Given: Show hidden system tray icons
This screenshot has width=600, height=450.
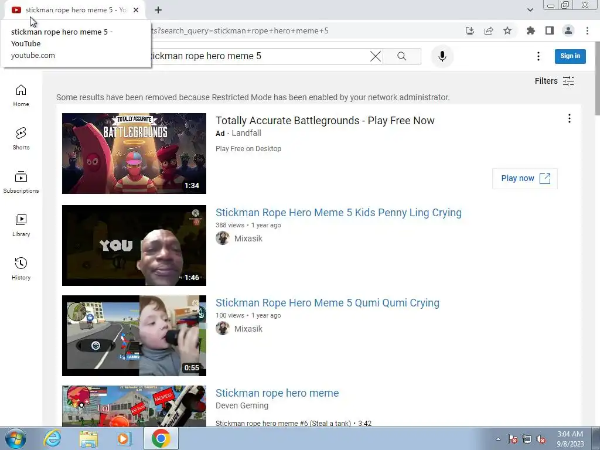Looking at the screenshot, I should [498, 439].
